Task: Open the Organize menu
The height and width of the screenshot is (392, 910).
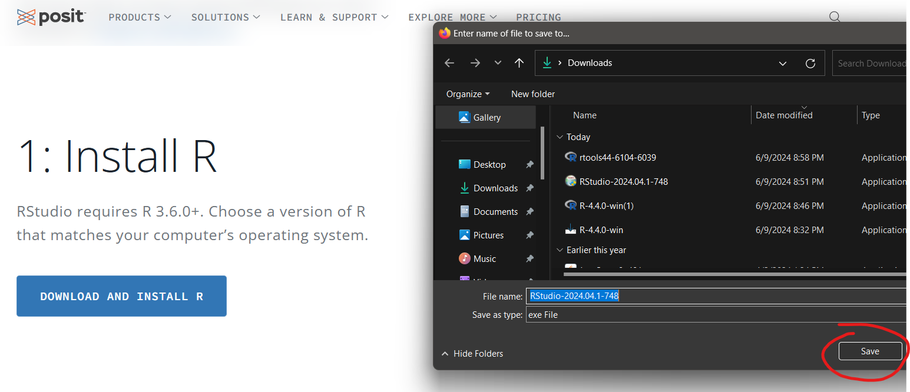Action: (468, 94)
